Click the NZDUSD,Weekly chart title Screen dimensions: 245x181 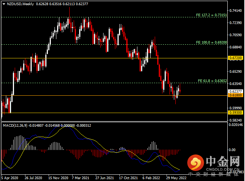pyautogui.click(x=20, y=4)
